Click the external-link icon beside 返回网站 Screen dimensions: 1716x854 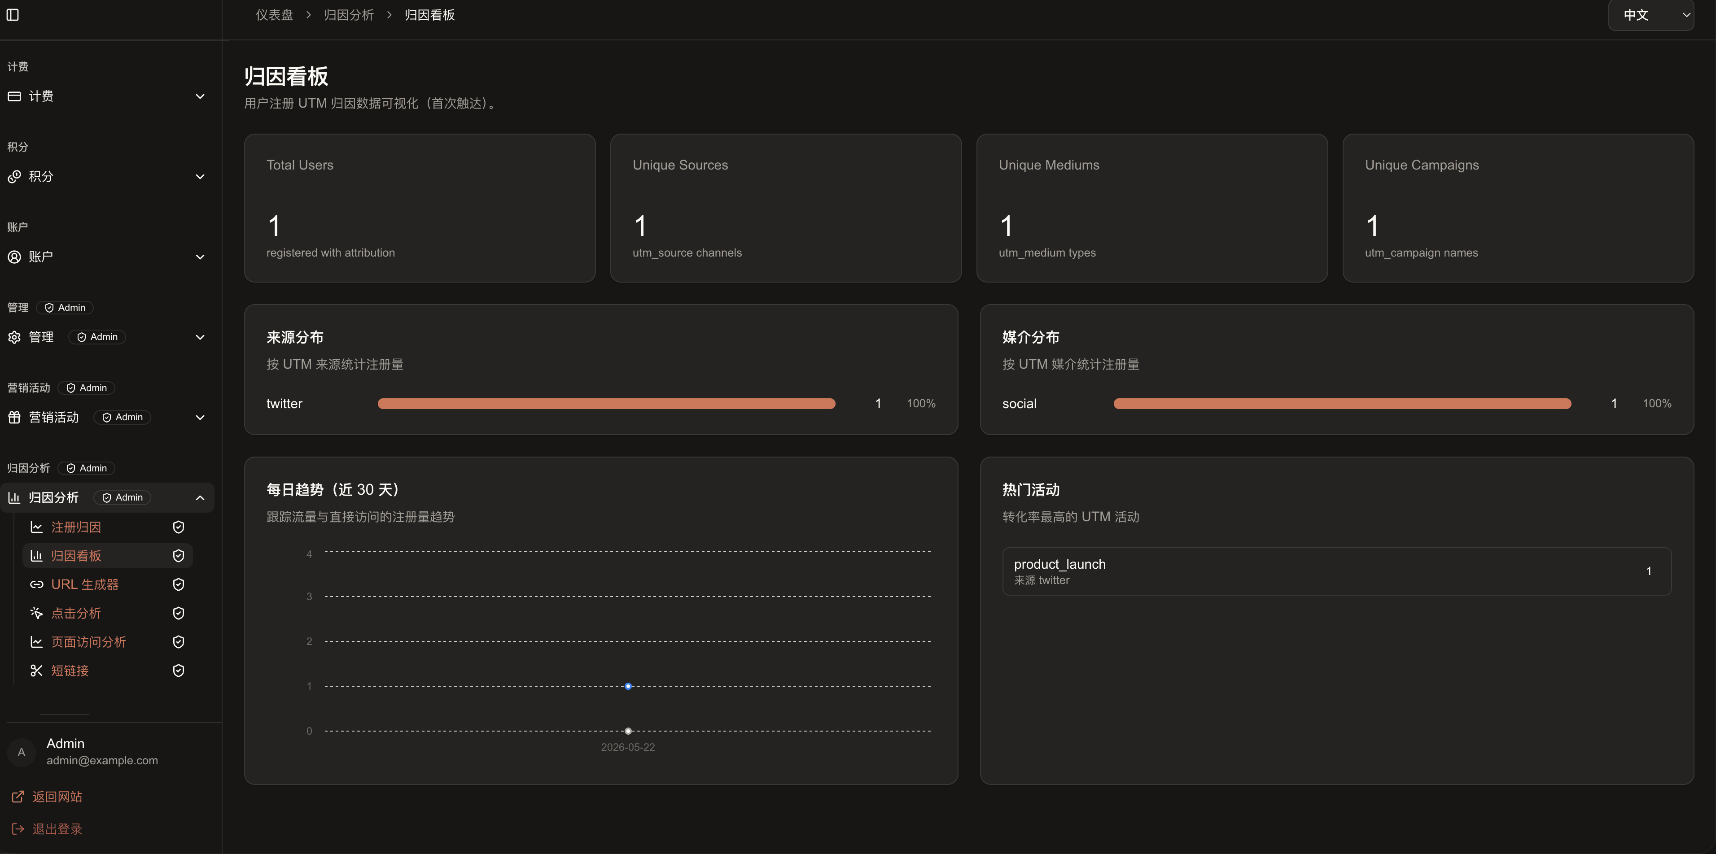18,797
